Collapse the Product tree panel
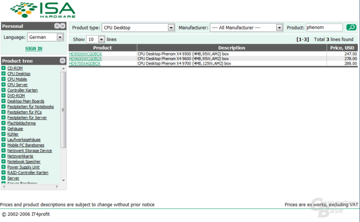 click(62, 61)
